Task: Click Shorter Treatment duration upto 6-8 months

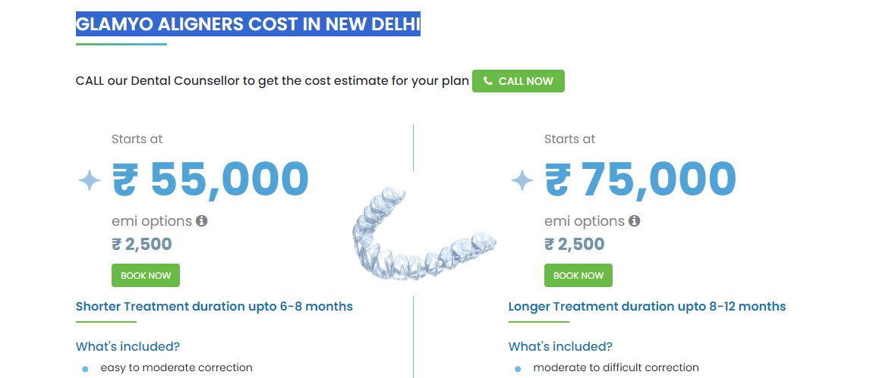Action: pos(214,306)
